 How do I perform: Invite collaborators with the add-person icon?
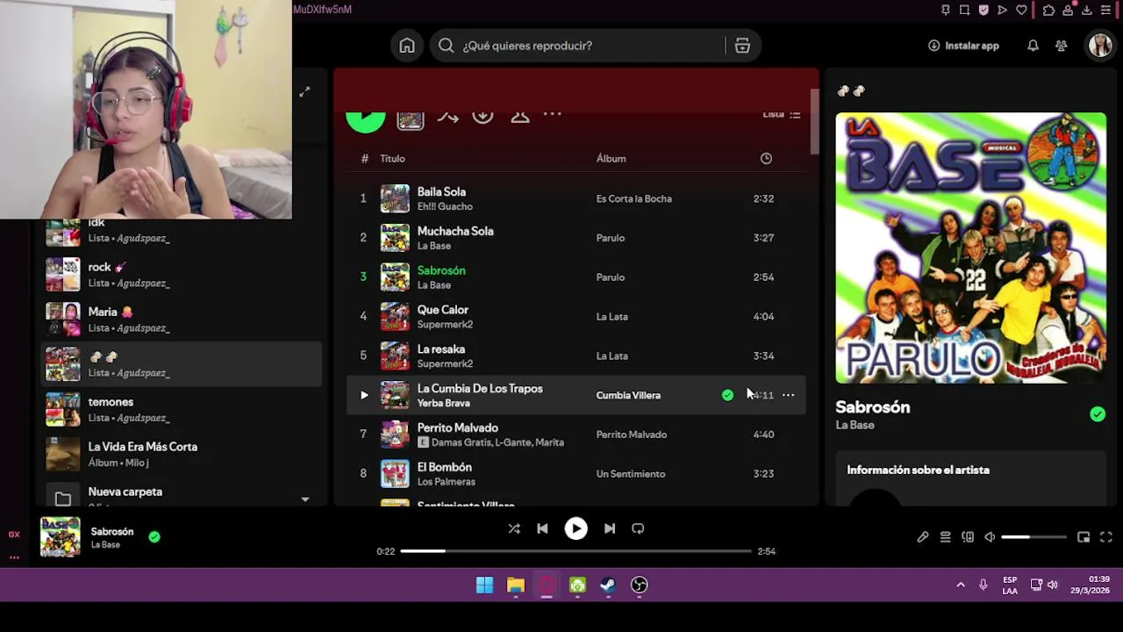tap(519, 116)
